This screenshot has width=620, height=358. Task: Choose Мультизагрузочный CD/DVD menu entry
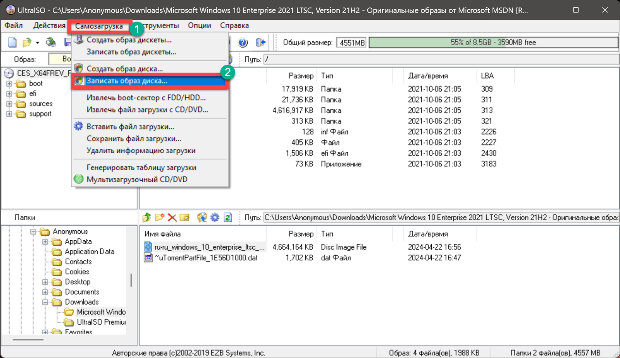coord(150,180)
